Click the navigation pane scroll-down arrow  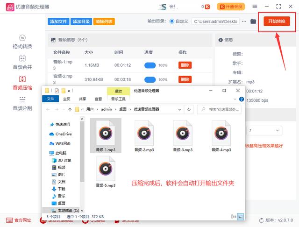pyautogui.click(x=82, y=211)
